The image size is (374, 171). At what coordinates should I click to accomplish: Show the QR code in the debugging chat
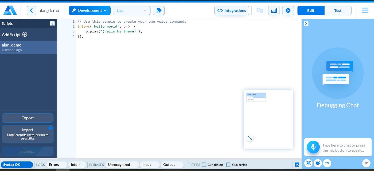pyautogui.click(x=308, y=163)
